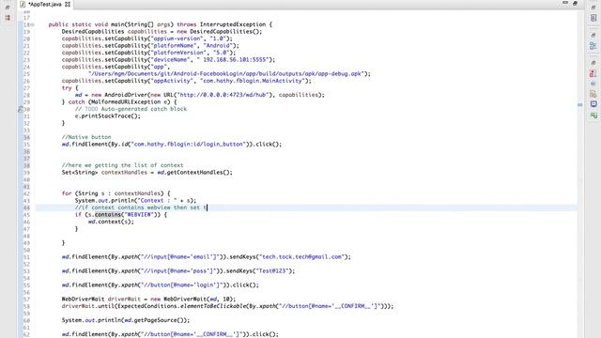Click MalformedURLException in the catch clause
This screenshot has height=338, width=601.
[x=127, y=102]
